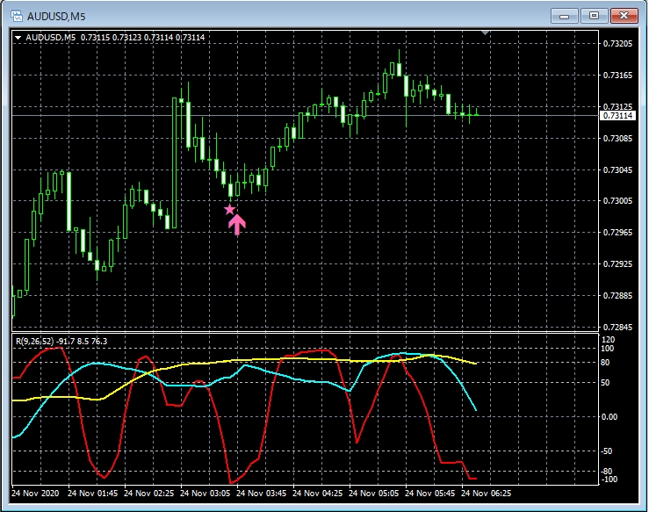Click the pink up arrow signal
649x512 pixels.
(237, 224)
